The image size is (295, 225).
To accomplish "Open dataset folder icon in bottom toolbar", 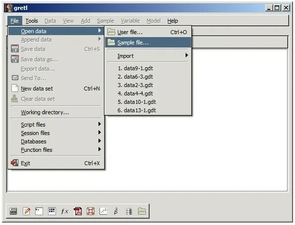I will pyautogui.click(x=142, y=211).
